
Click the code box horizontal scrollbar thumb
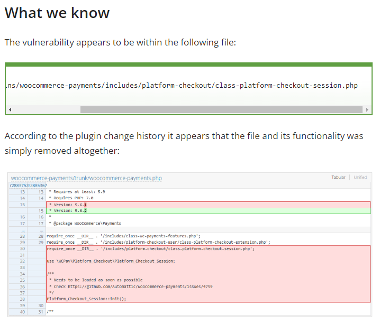point(221,109)
